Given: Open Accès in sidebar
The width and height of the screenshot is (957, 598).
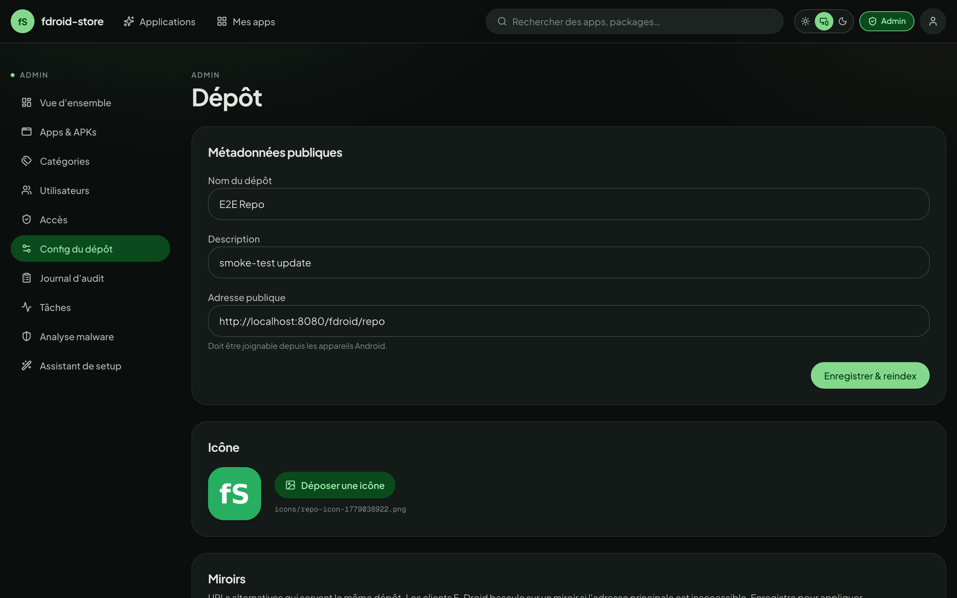Looking at the screenshot, I should click(x=90, y=220).
